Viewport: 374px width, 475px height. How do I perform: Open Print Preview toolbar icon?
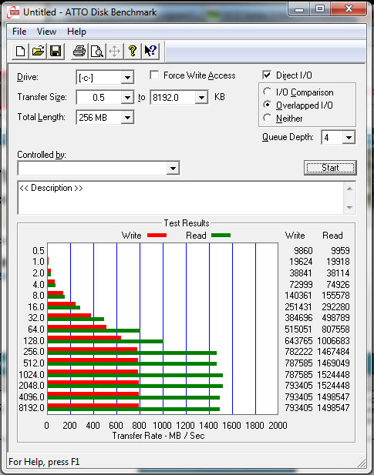pyautogui.click(x=97, y=52)
